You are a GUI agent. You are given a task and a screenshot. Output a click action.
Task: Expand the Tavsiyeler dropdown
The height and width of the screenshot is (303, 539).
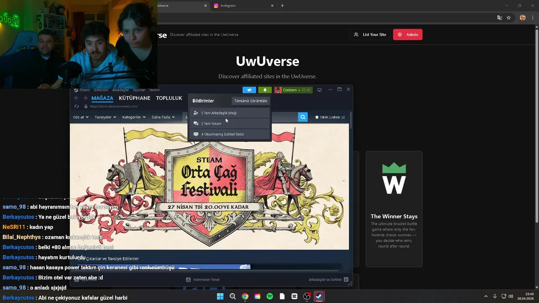(105, 117)
